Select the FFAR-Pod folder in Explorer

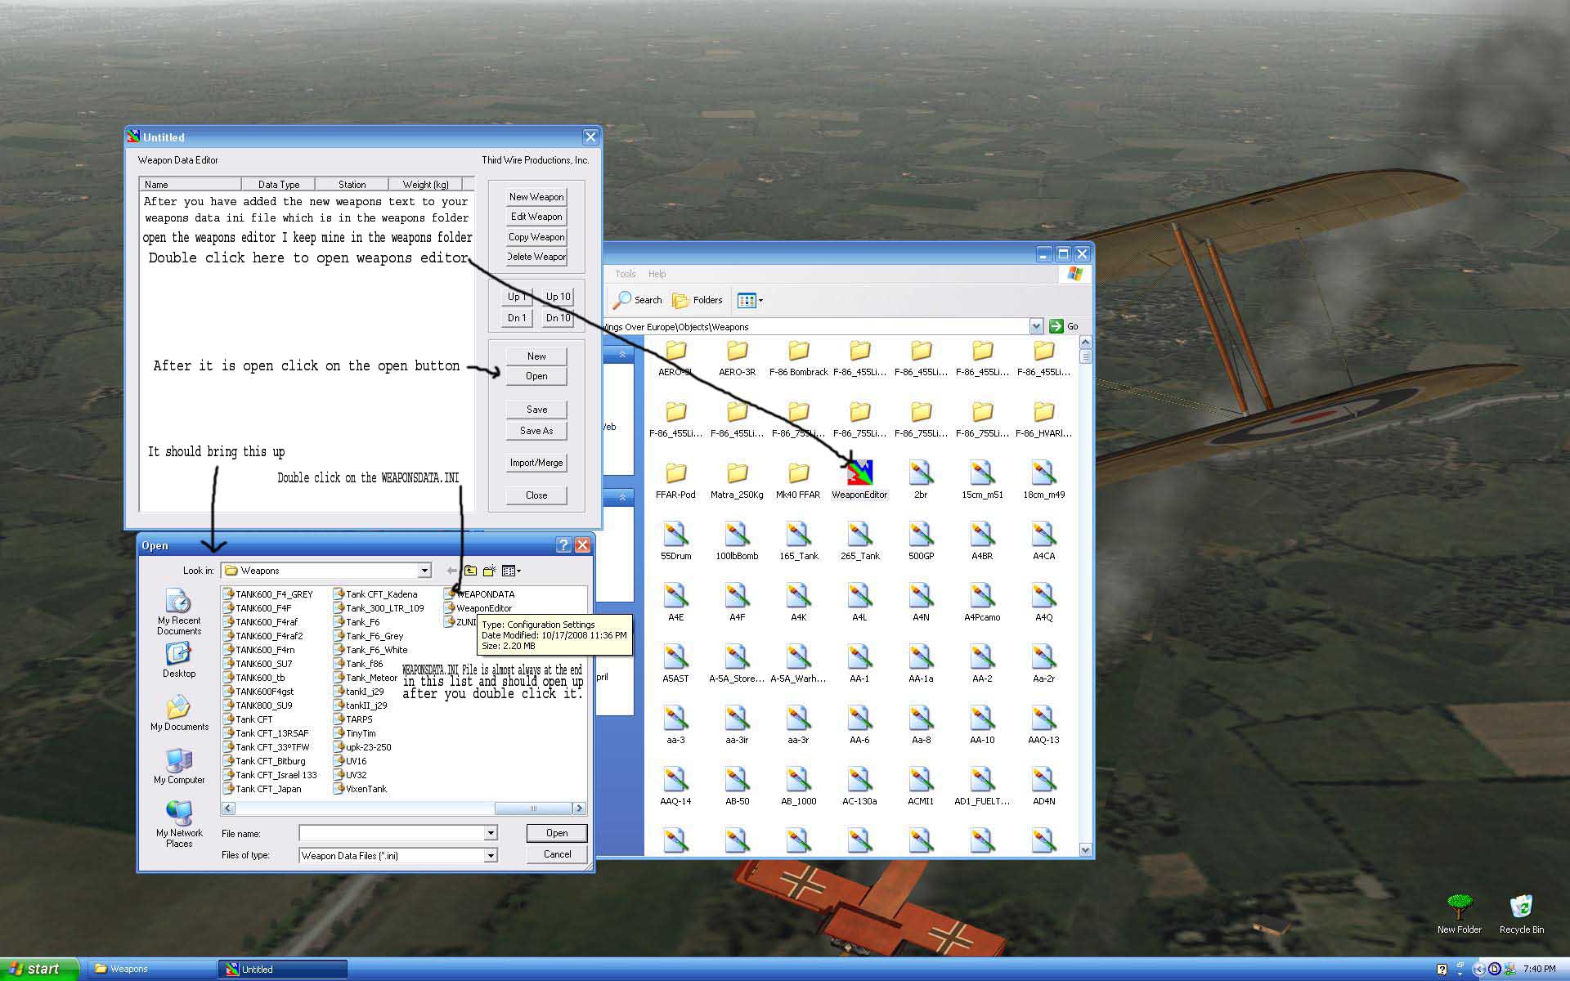click(675, 479)
